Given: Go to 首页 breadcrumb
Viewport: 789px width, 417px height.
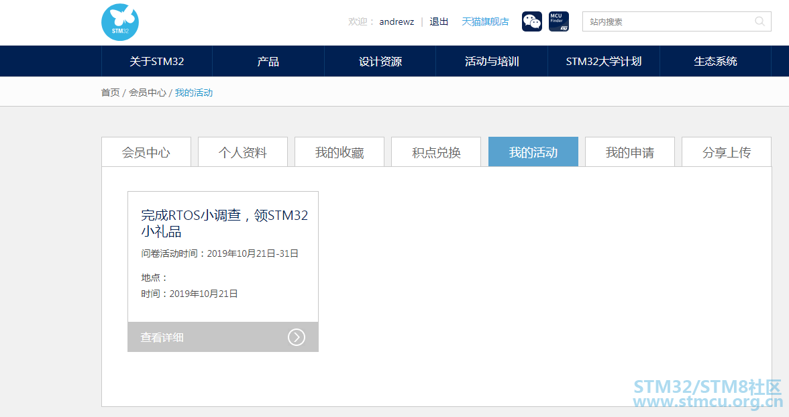Looking at the screenshot, I should point(110,93).
